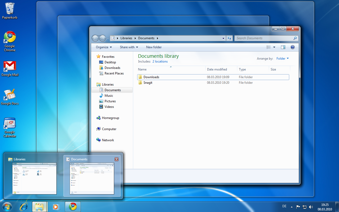This screenshot has width=339, height=212.
Task: Open the address bar history dropdown
Action: tap(223, 38)
